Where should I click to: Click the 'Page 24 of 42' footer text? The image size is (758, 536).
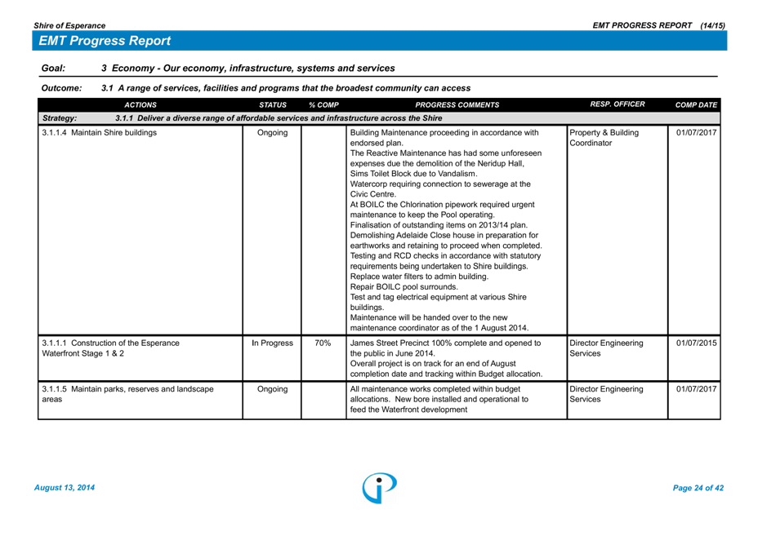(698, 488)
